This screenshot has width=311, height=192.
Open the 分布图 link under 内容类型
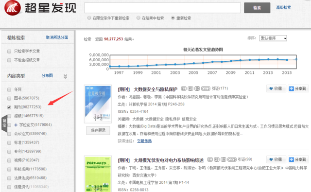coord(47,75)
